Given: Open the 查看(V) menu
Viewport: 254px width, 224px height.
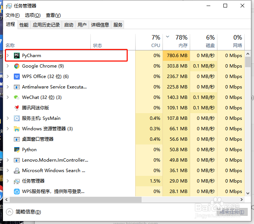Looking at the screenshot, I should (x=53, y=15).
